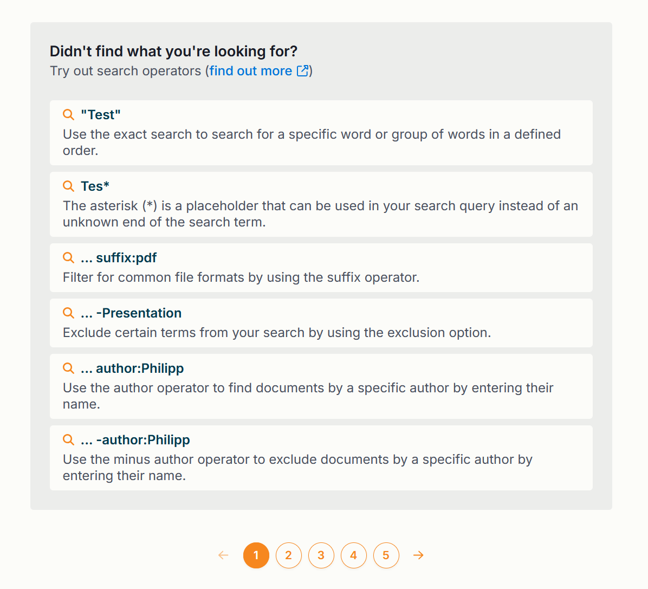
Task: Apply the "Test" exact search suggestion
Action: click(321, 133)
